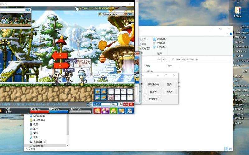The image size is (249, 155).
Task: Open the auction (拍卖) button in game
Action: point(114,111)
